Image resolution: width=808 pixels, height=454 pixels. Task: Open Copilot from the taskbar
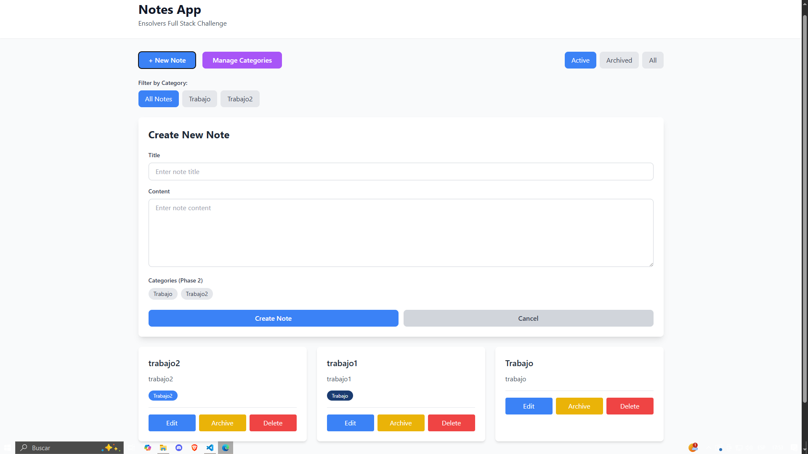click(148, 448)
